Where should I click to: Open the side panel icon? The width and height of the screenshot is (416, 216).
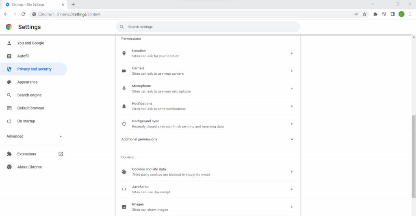(x=393, y=14)
